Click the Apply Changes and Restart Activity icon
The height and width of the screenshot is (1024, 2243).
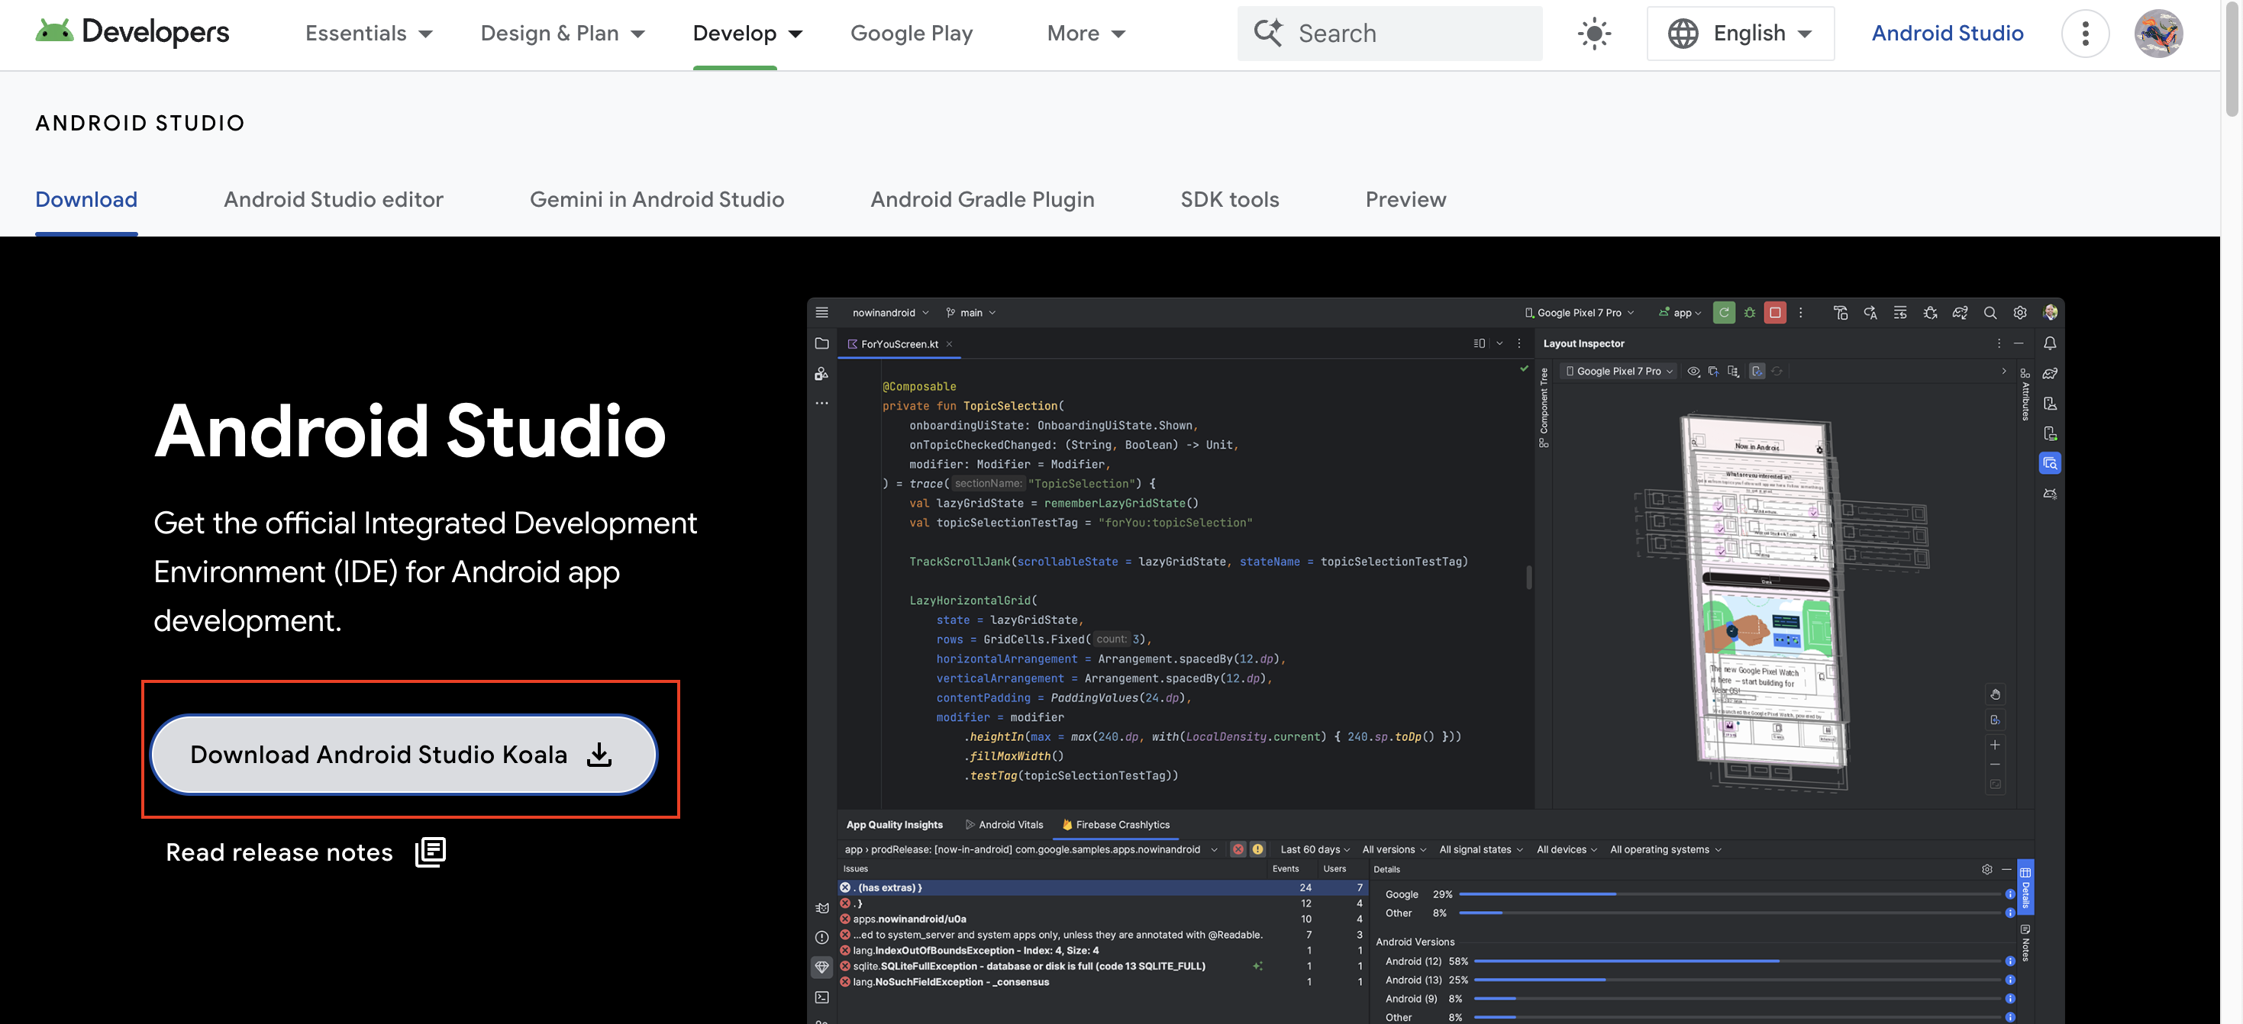pos(1870,313)
